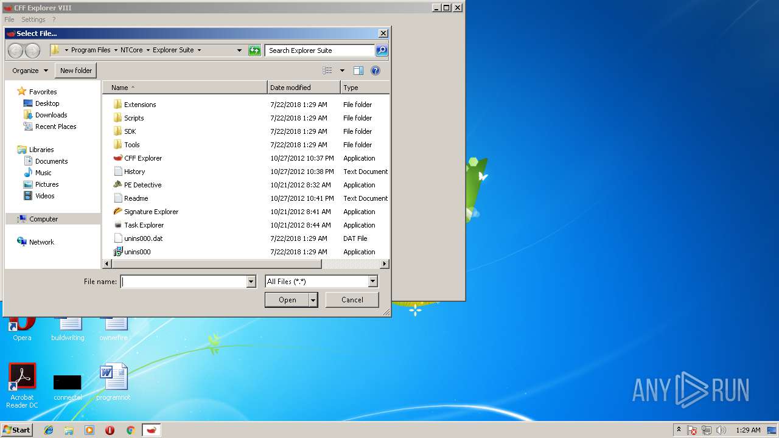Open the programnot Word document on desktop
The image size is (779, 438).
(x=114, y=382)
